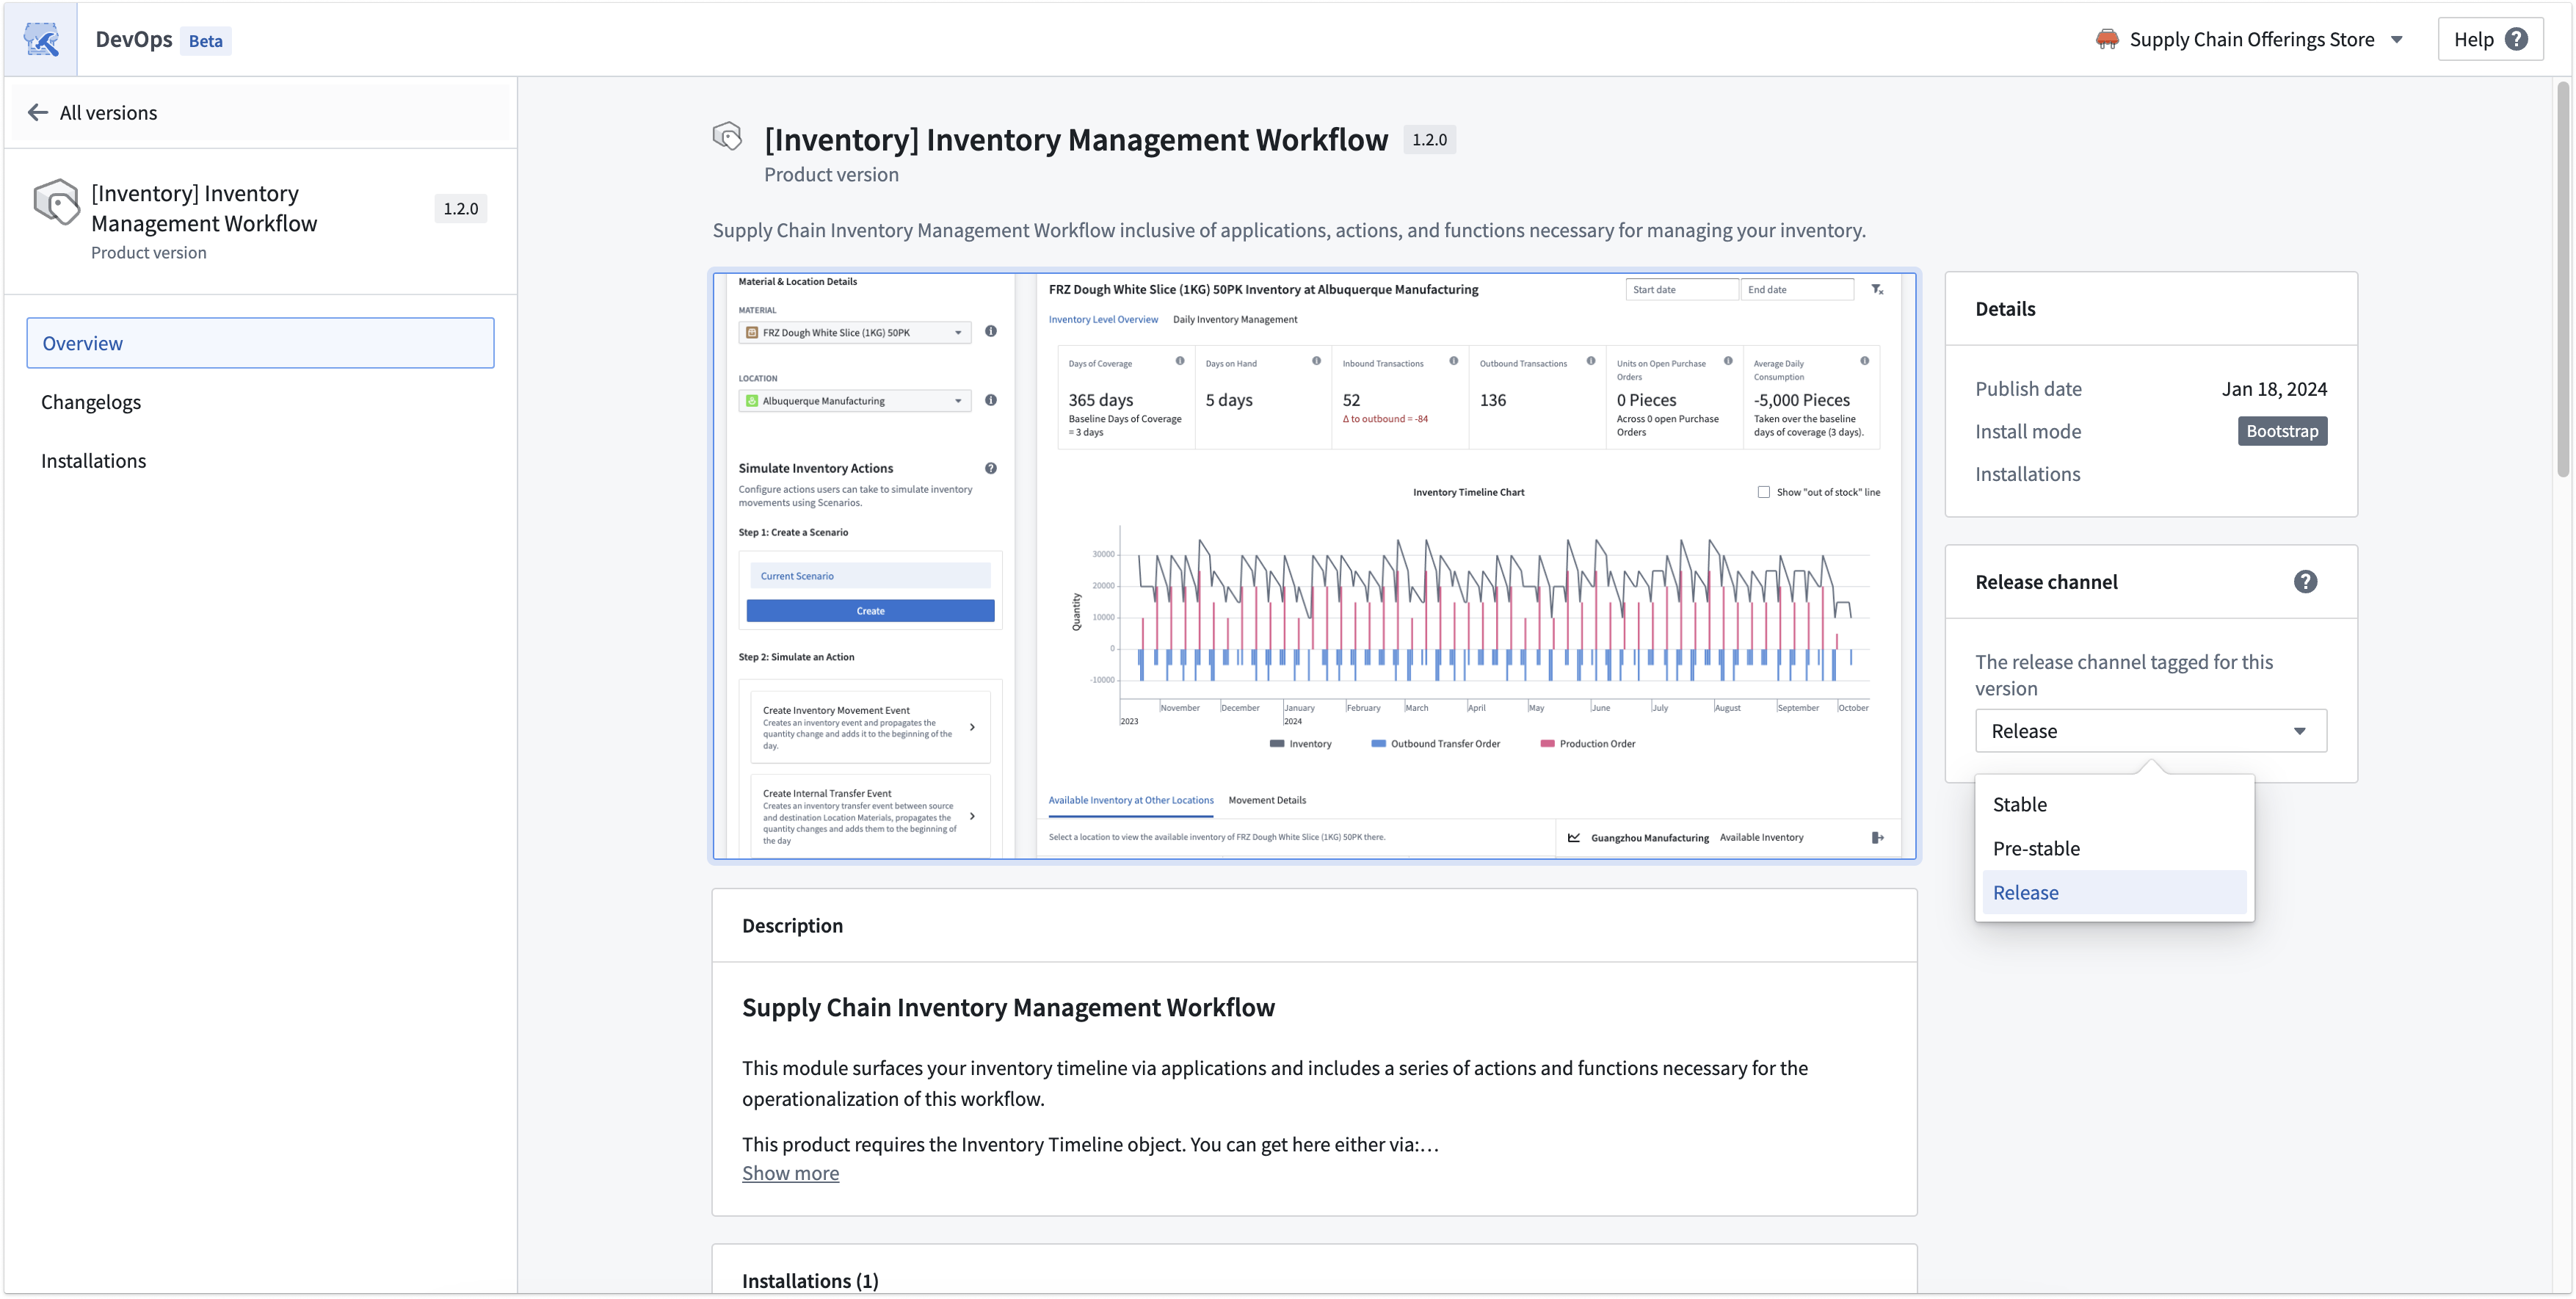
Task: Click the Inbound Transactions info icon
Action: [1453, 361]
